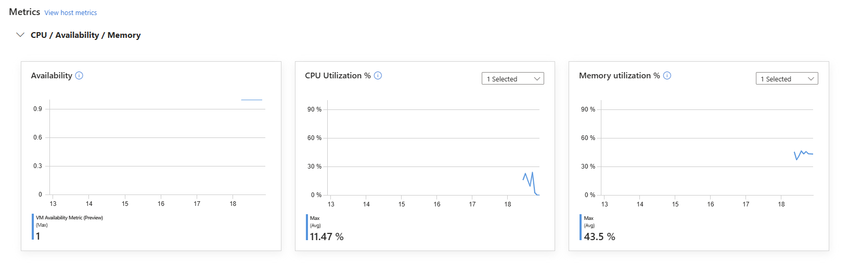Viewport: 849px width, 264px height.
Task: Click the 11.47 % CPU average value
Action: click(x=327, y=237)
